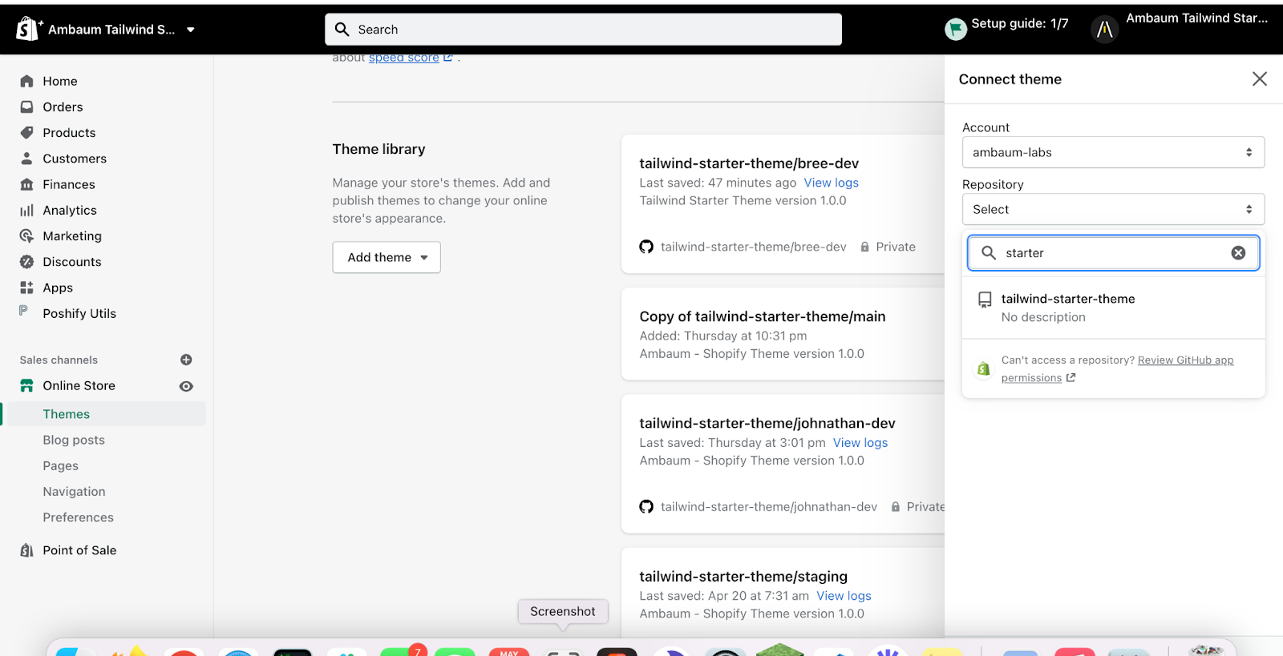Click the Private lock icon on johnathan-dev
Image resolution: width=1283 pixels, height=656 pixels.
(896, 506)
